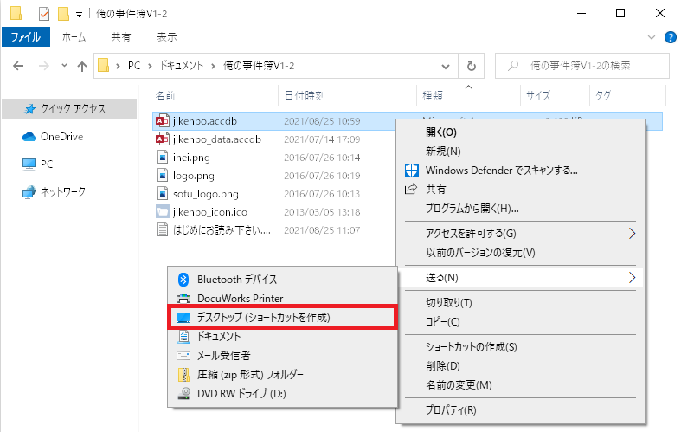Expand the ribbon with the chevron
The height and width of the screenshot is (432, 681).
[x=652, y=37]
